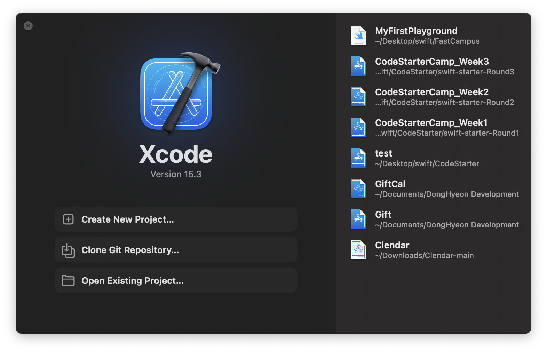
Task: Click the Clendar workspace file icon
Action: tap(358, 250)
